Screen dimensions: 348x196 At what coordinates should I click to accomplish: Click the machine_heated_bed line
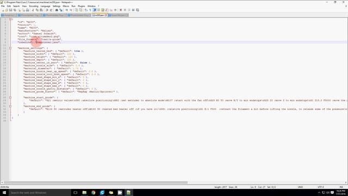pos(53,51)
